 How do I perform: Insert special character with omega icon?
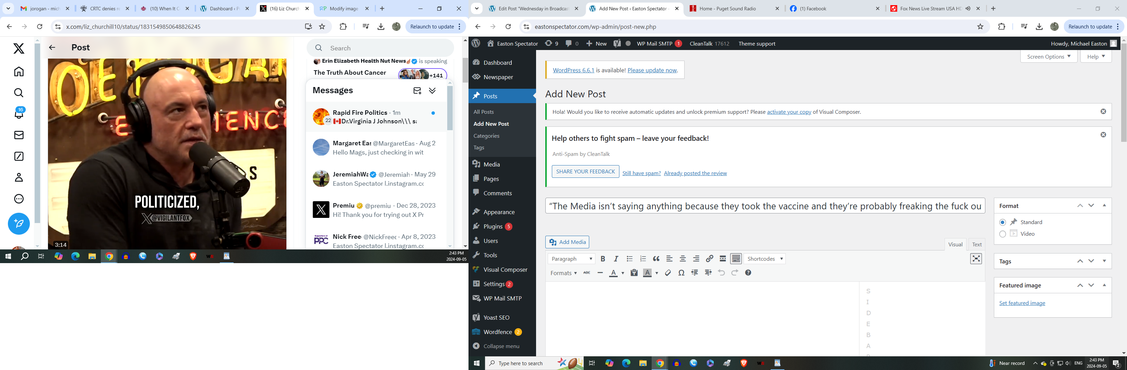pos(681,273)
